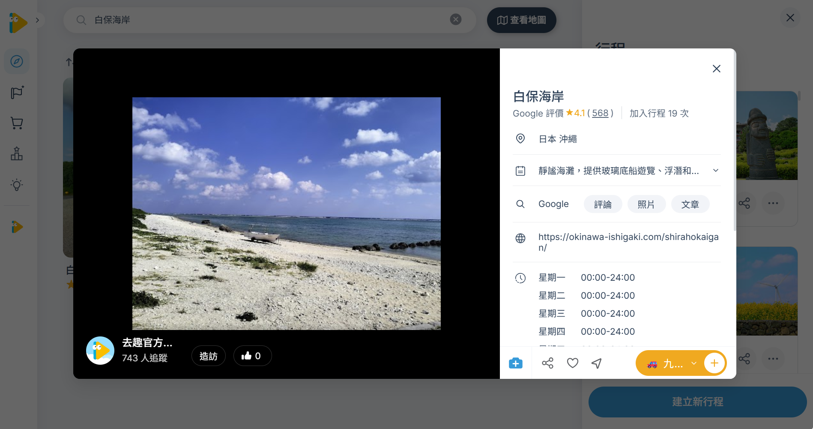Share 白保海岸 via the dialog share icon
This screenshot has height=429, width=813.
pos(547,363)
